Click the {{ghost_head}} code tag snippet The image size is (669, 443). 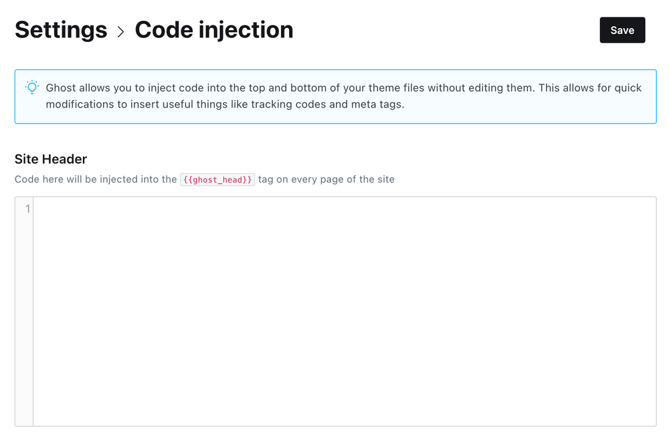tap(217, 179)
